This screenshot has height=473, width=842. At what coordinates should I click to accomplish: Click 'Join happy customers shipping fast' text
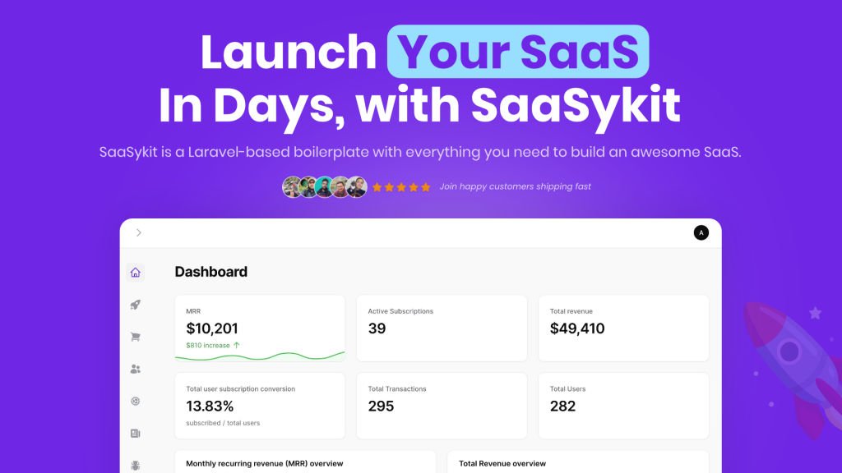[515, 186]
